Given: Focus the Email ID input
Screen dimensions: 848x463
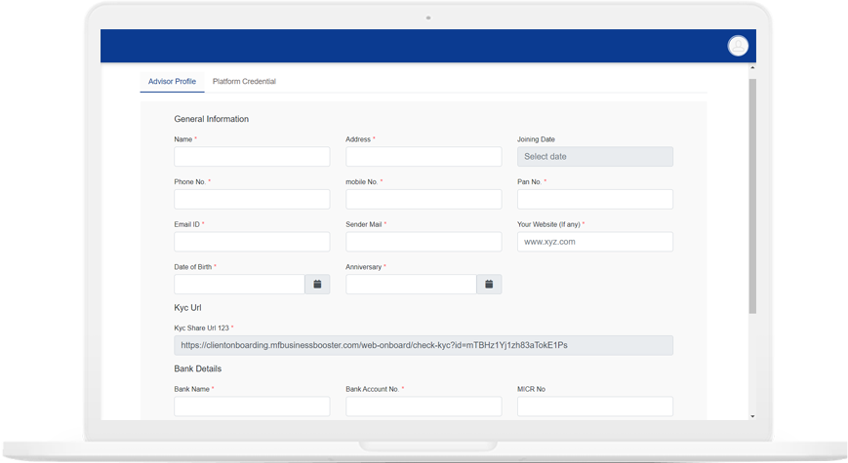Looking at the screenshot, I should (x=252, y=242).
